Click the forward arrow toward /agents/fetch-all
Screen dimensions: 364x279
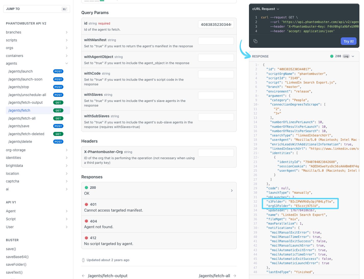click(234, 276)
